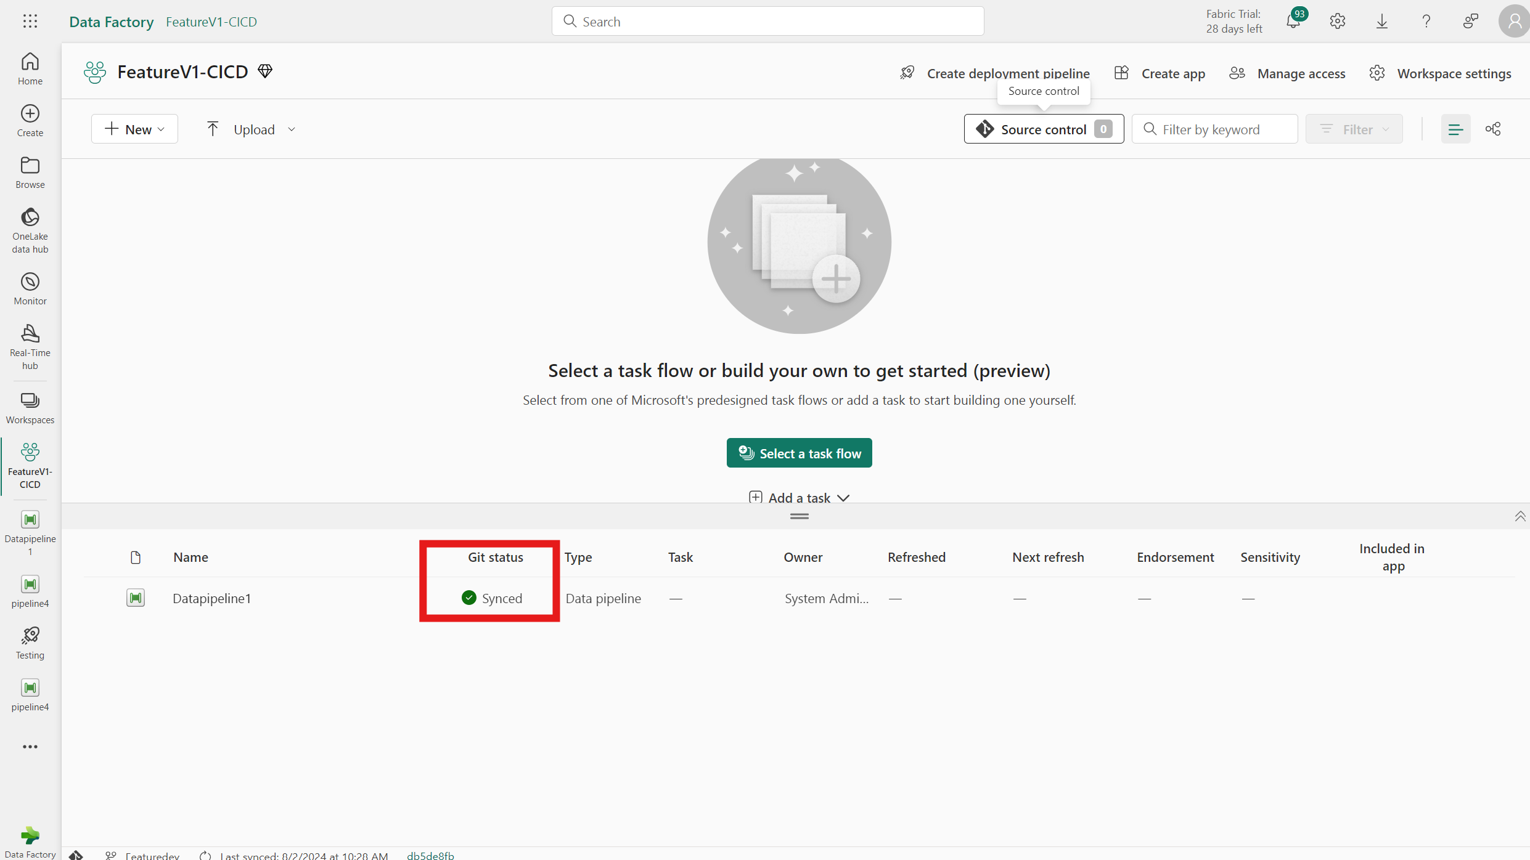1530x860 pixels.
Task: Click Synced status in Datapipeline1 row
Action: [x=491, y=598]
